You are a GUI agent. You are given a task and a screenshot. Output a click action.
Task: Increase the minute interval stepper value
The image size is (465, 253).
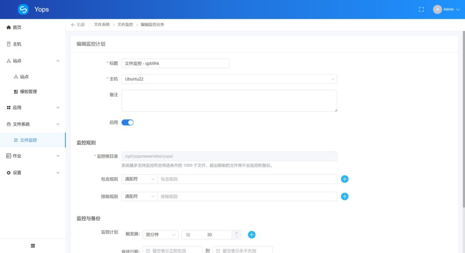click(x=236, y=233)
